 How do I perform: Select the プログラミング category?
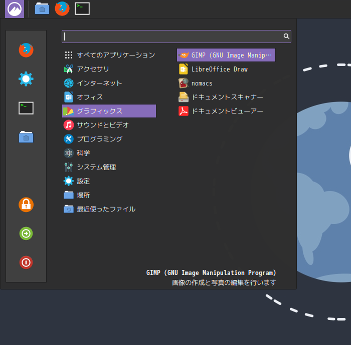pyautogui.click(x=99, y=139)
